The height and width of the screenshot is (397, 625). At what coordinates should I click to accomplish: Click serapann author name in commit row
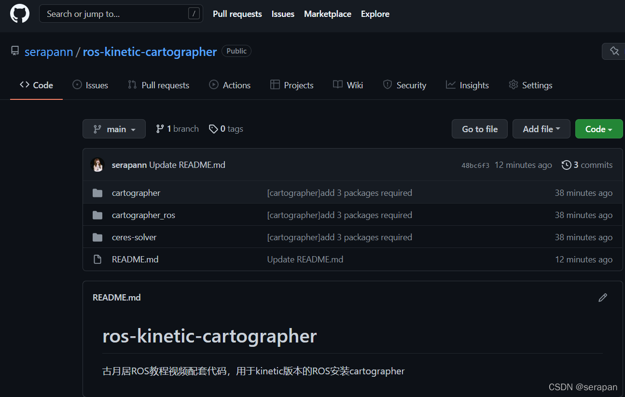(x=129, y=165)
